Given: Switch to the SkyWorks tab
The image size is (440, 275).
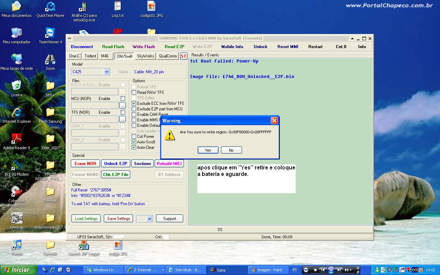Looking at the screenshot, I should (x=146, y=56).
